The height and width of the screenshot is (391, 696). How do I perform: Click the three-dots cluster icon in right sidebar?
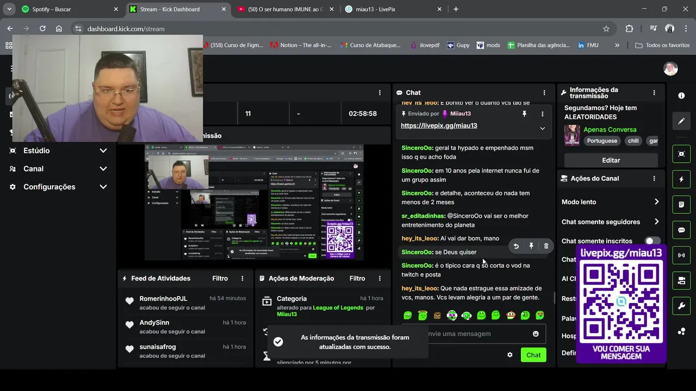pos(681,331)
